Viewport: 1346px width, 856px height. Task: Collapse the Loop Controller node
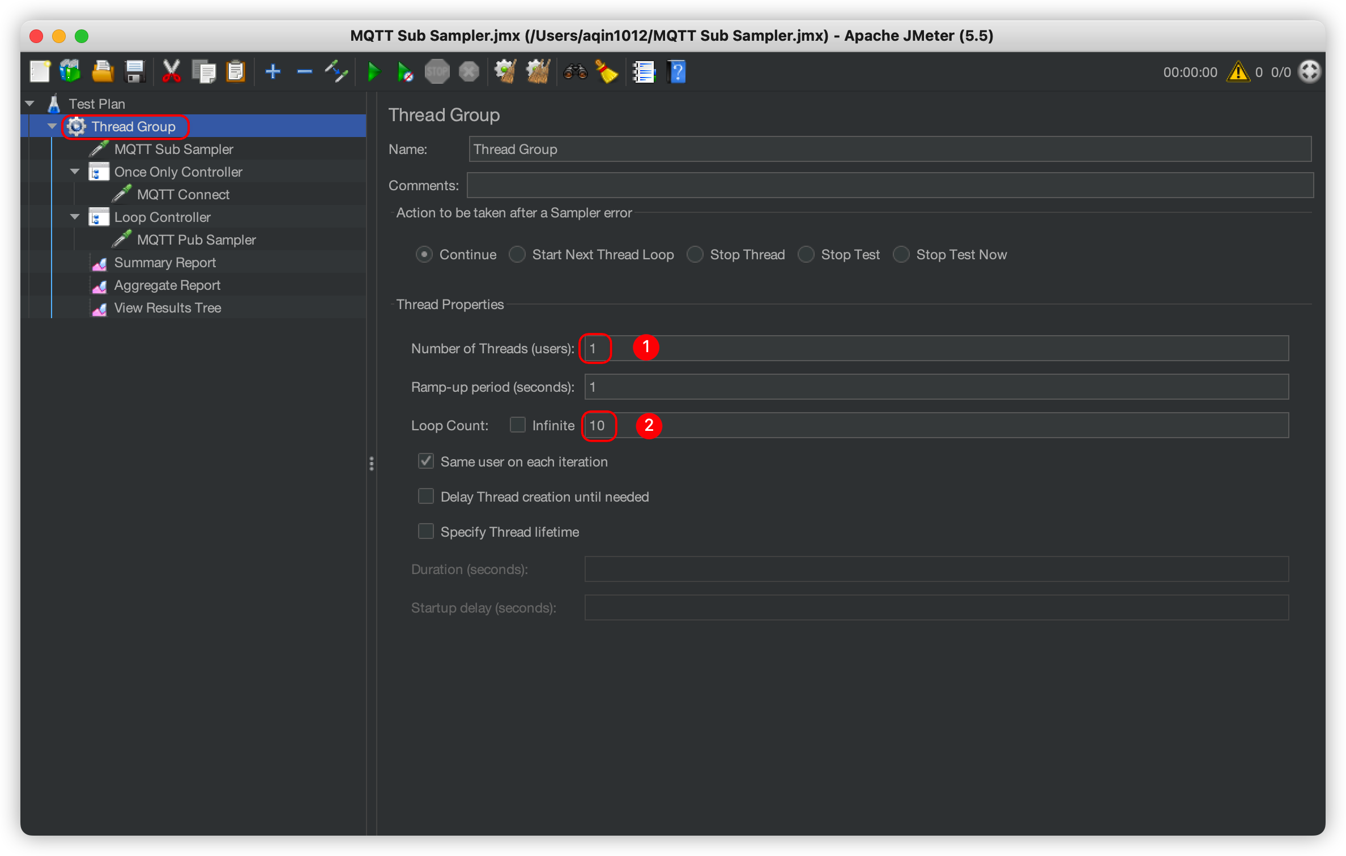tap(74, 217)
